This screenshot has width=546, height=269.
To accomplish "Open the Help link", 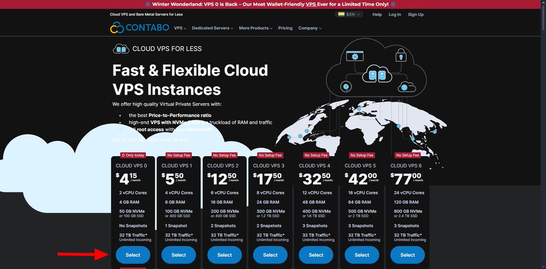I will [x=377, y=15].
